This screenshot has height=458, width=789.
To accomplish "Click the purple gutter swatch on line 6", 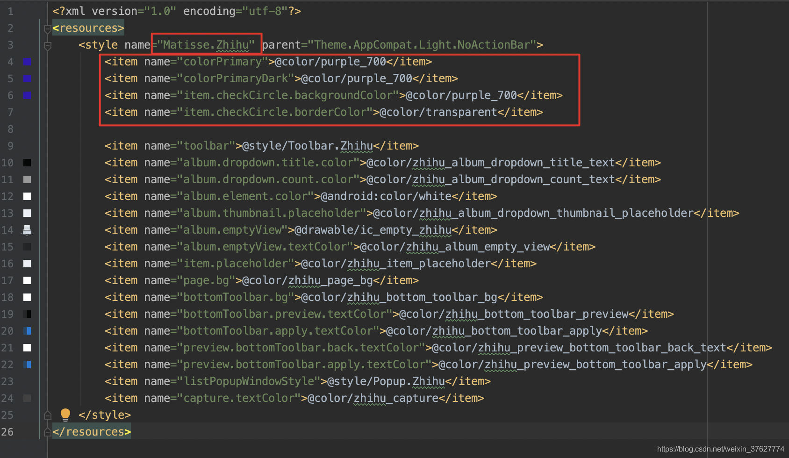I will click(x=27, y=95).
